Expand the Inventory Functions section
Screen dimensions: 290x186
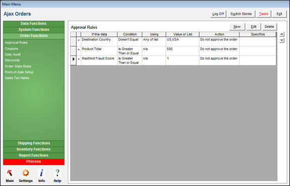point(34,149)
